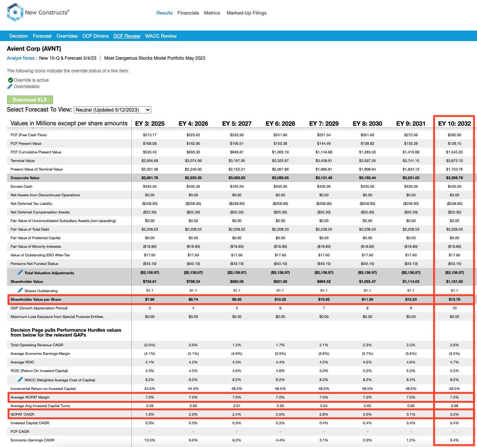477x447 pixels.
Task: Click the $1,161.83 shareholder value cell
Action: [x=454, y=282]
